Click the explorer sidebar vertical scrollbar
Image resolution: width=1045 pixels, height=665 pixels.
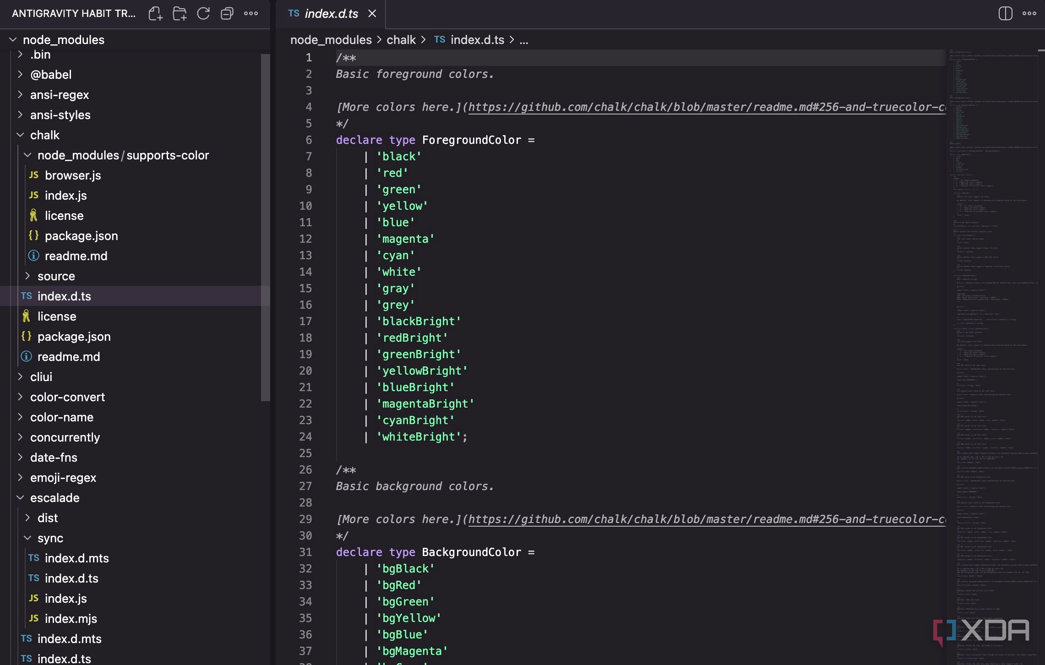(265, 228)
